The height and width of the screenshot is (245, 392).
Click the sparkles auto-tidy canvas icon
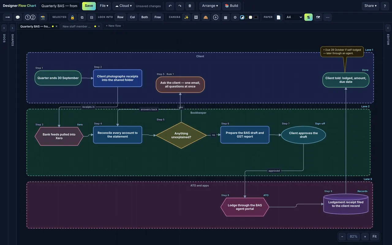186,17
